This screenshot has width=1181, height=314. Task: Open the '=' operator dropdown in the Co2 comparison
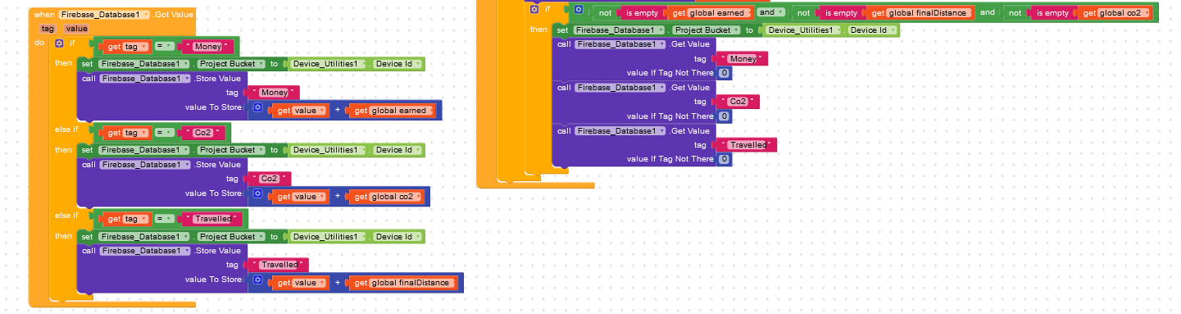165,133
